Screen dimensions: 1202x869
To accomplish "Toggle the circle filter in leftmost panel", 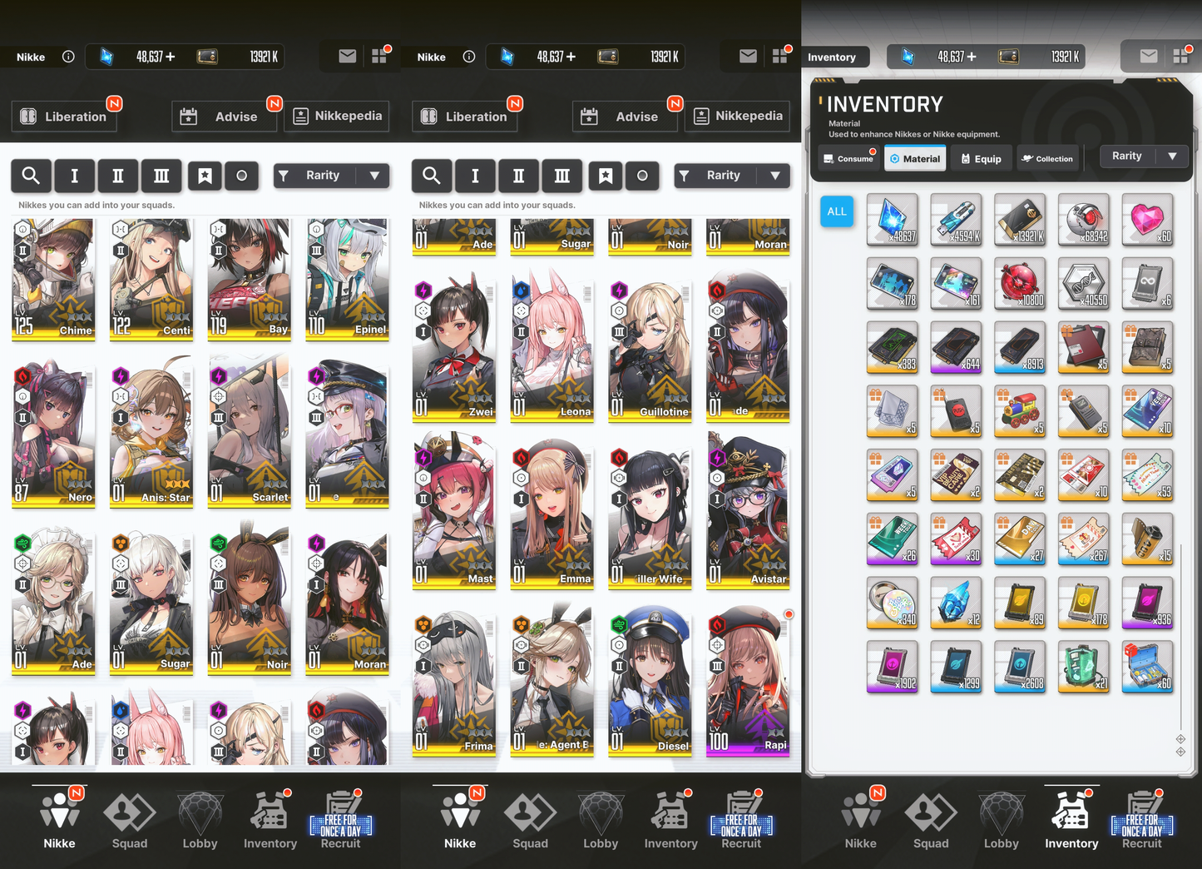I will [242, 176].
